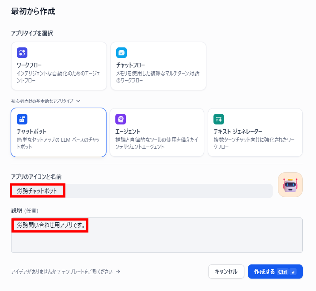The image size is (316, 291).
Task: Click the Ctrl badge in 作成する button
Action: coord(282,272)
